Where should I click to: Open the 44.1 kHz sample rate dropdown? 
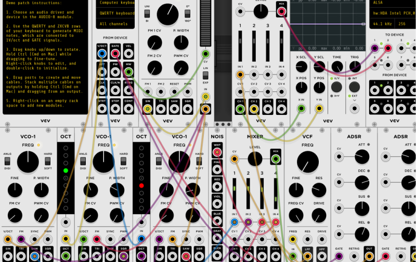pos(382,23)
